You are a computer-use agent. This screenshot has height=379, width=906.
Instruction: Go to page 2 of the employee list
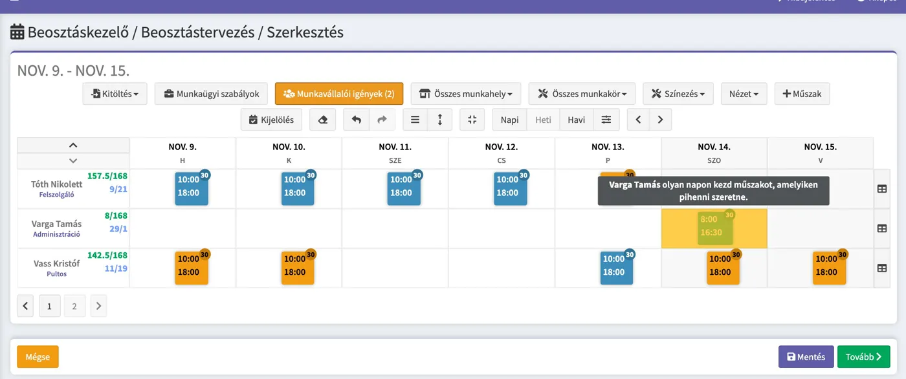tap(74, 306)
